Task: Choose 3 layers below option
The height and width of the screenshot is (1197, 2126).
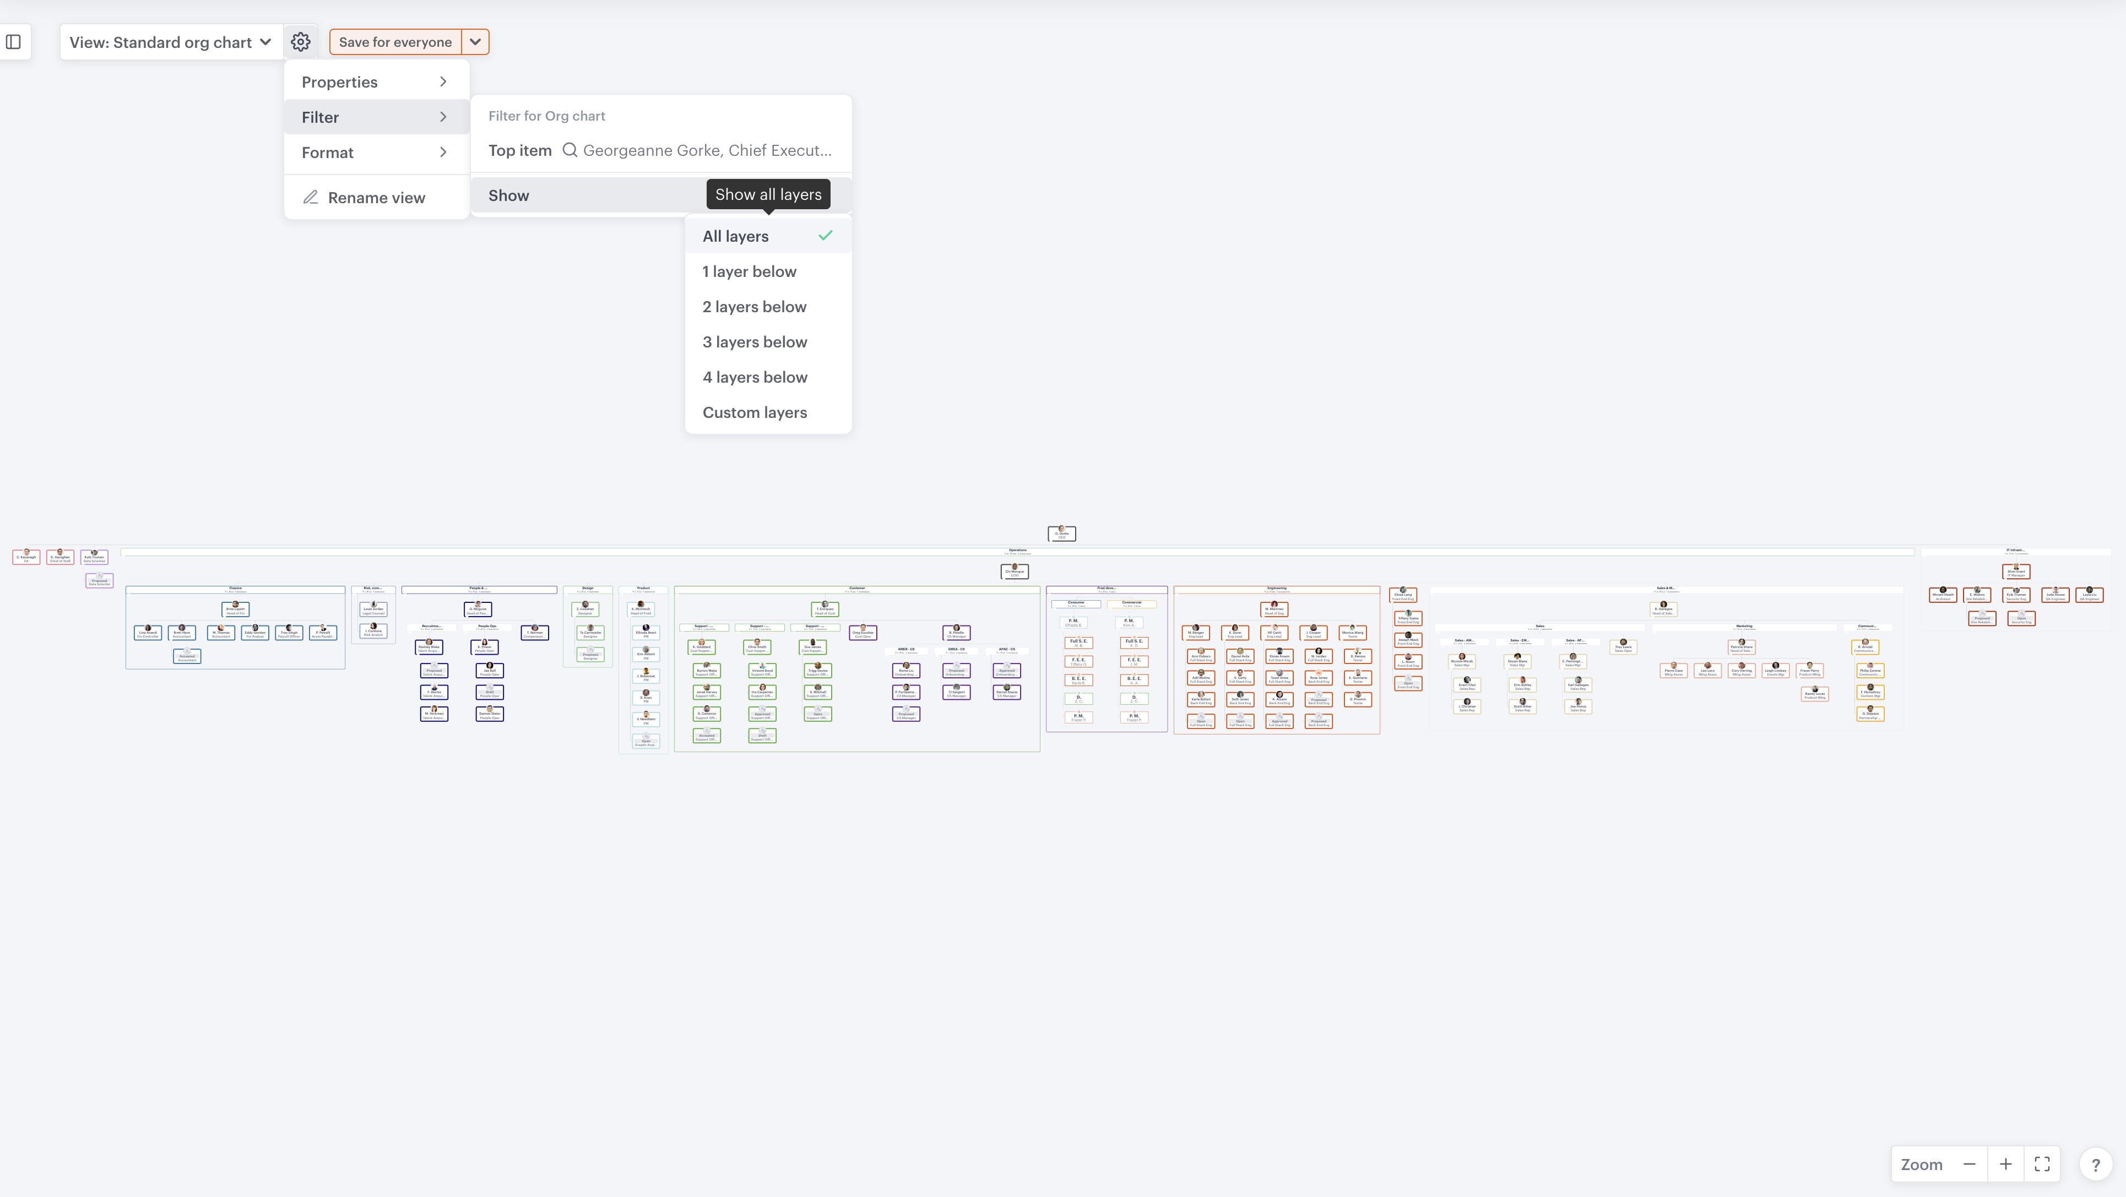Action: 755,342
